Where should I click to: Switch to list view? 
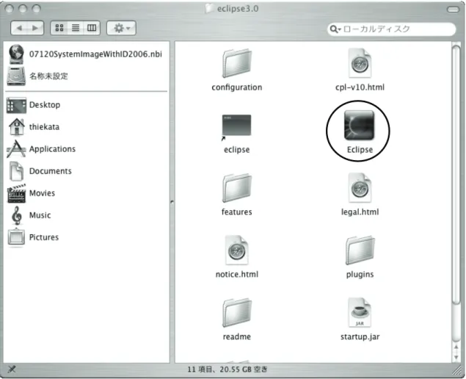tap(76, 28)
